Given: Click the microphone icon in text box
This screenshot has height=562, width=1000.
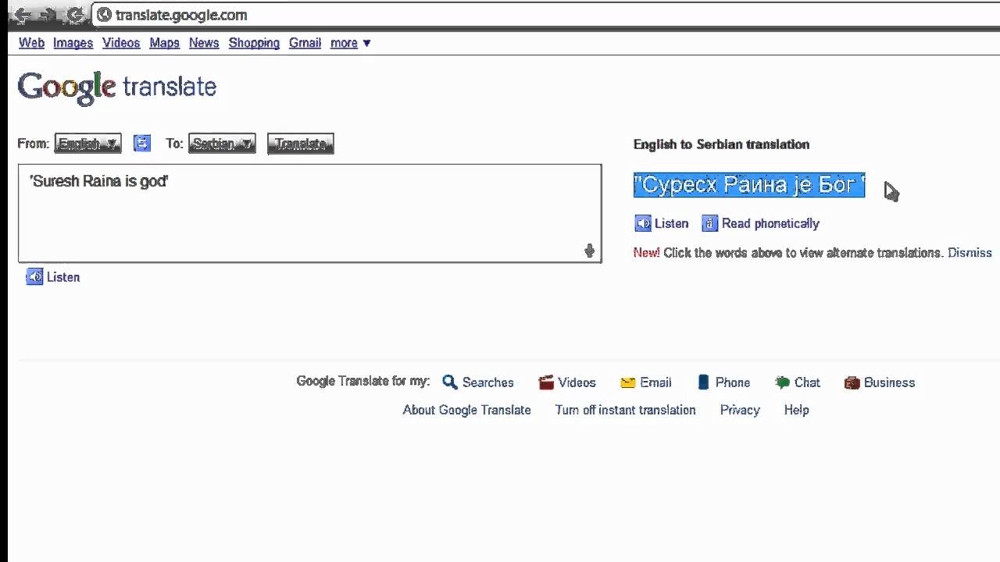Looking at the screenshot, I should pyautogui.click(x=589, y=251).
